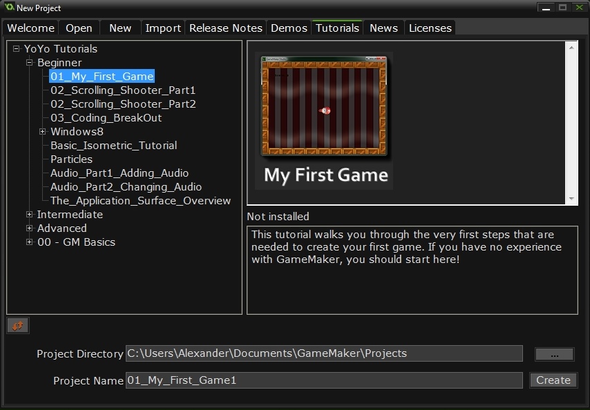Select the Basic_Isometric_Tutorial item

tap(113, 146)
